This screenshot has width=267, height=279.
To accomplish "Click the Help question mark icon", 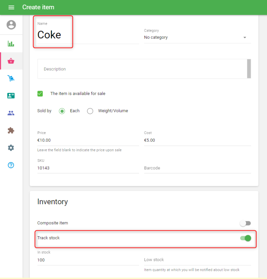I will (x=11, y=165).
